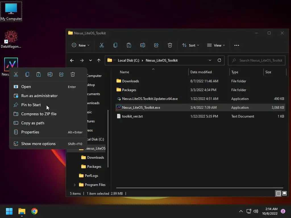Launch Google Chrome from the taskbar
291x218 pixels.
(34, 211)
